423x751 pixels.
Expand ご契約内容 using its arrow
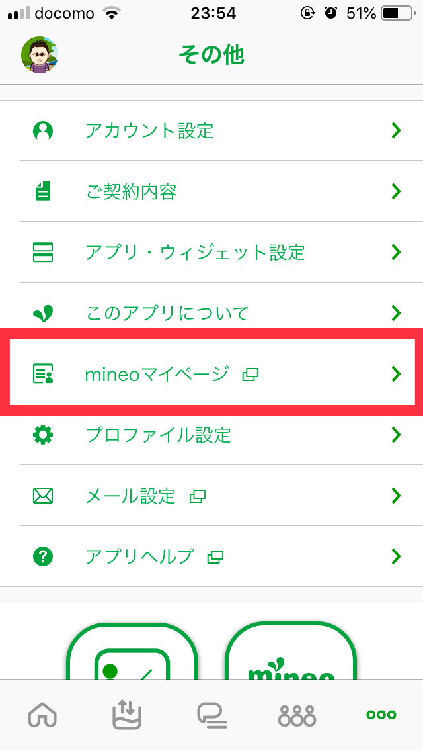click(x=396, y=191)
